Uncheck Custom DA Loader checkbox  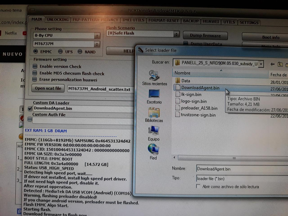[x=30, y=108]
